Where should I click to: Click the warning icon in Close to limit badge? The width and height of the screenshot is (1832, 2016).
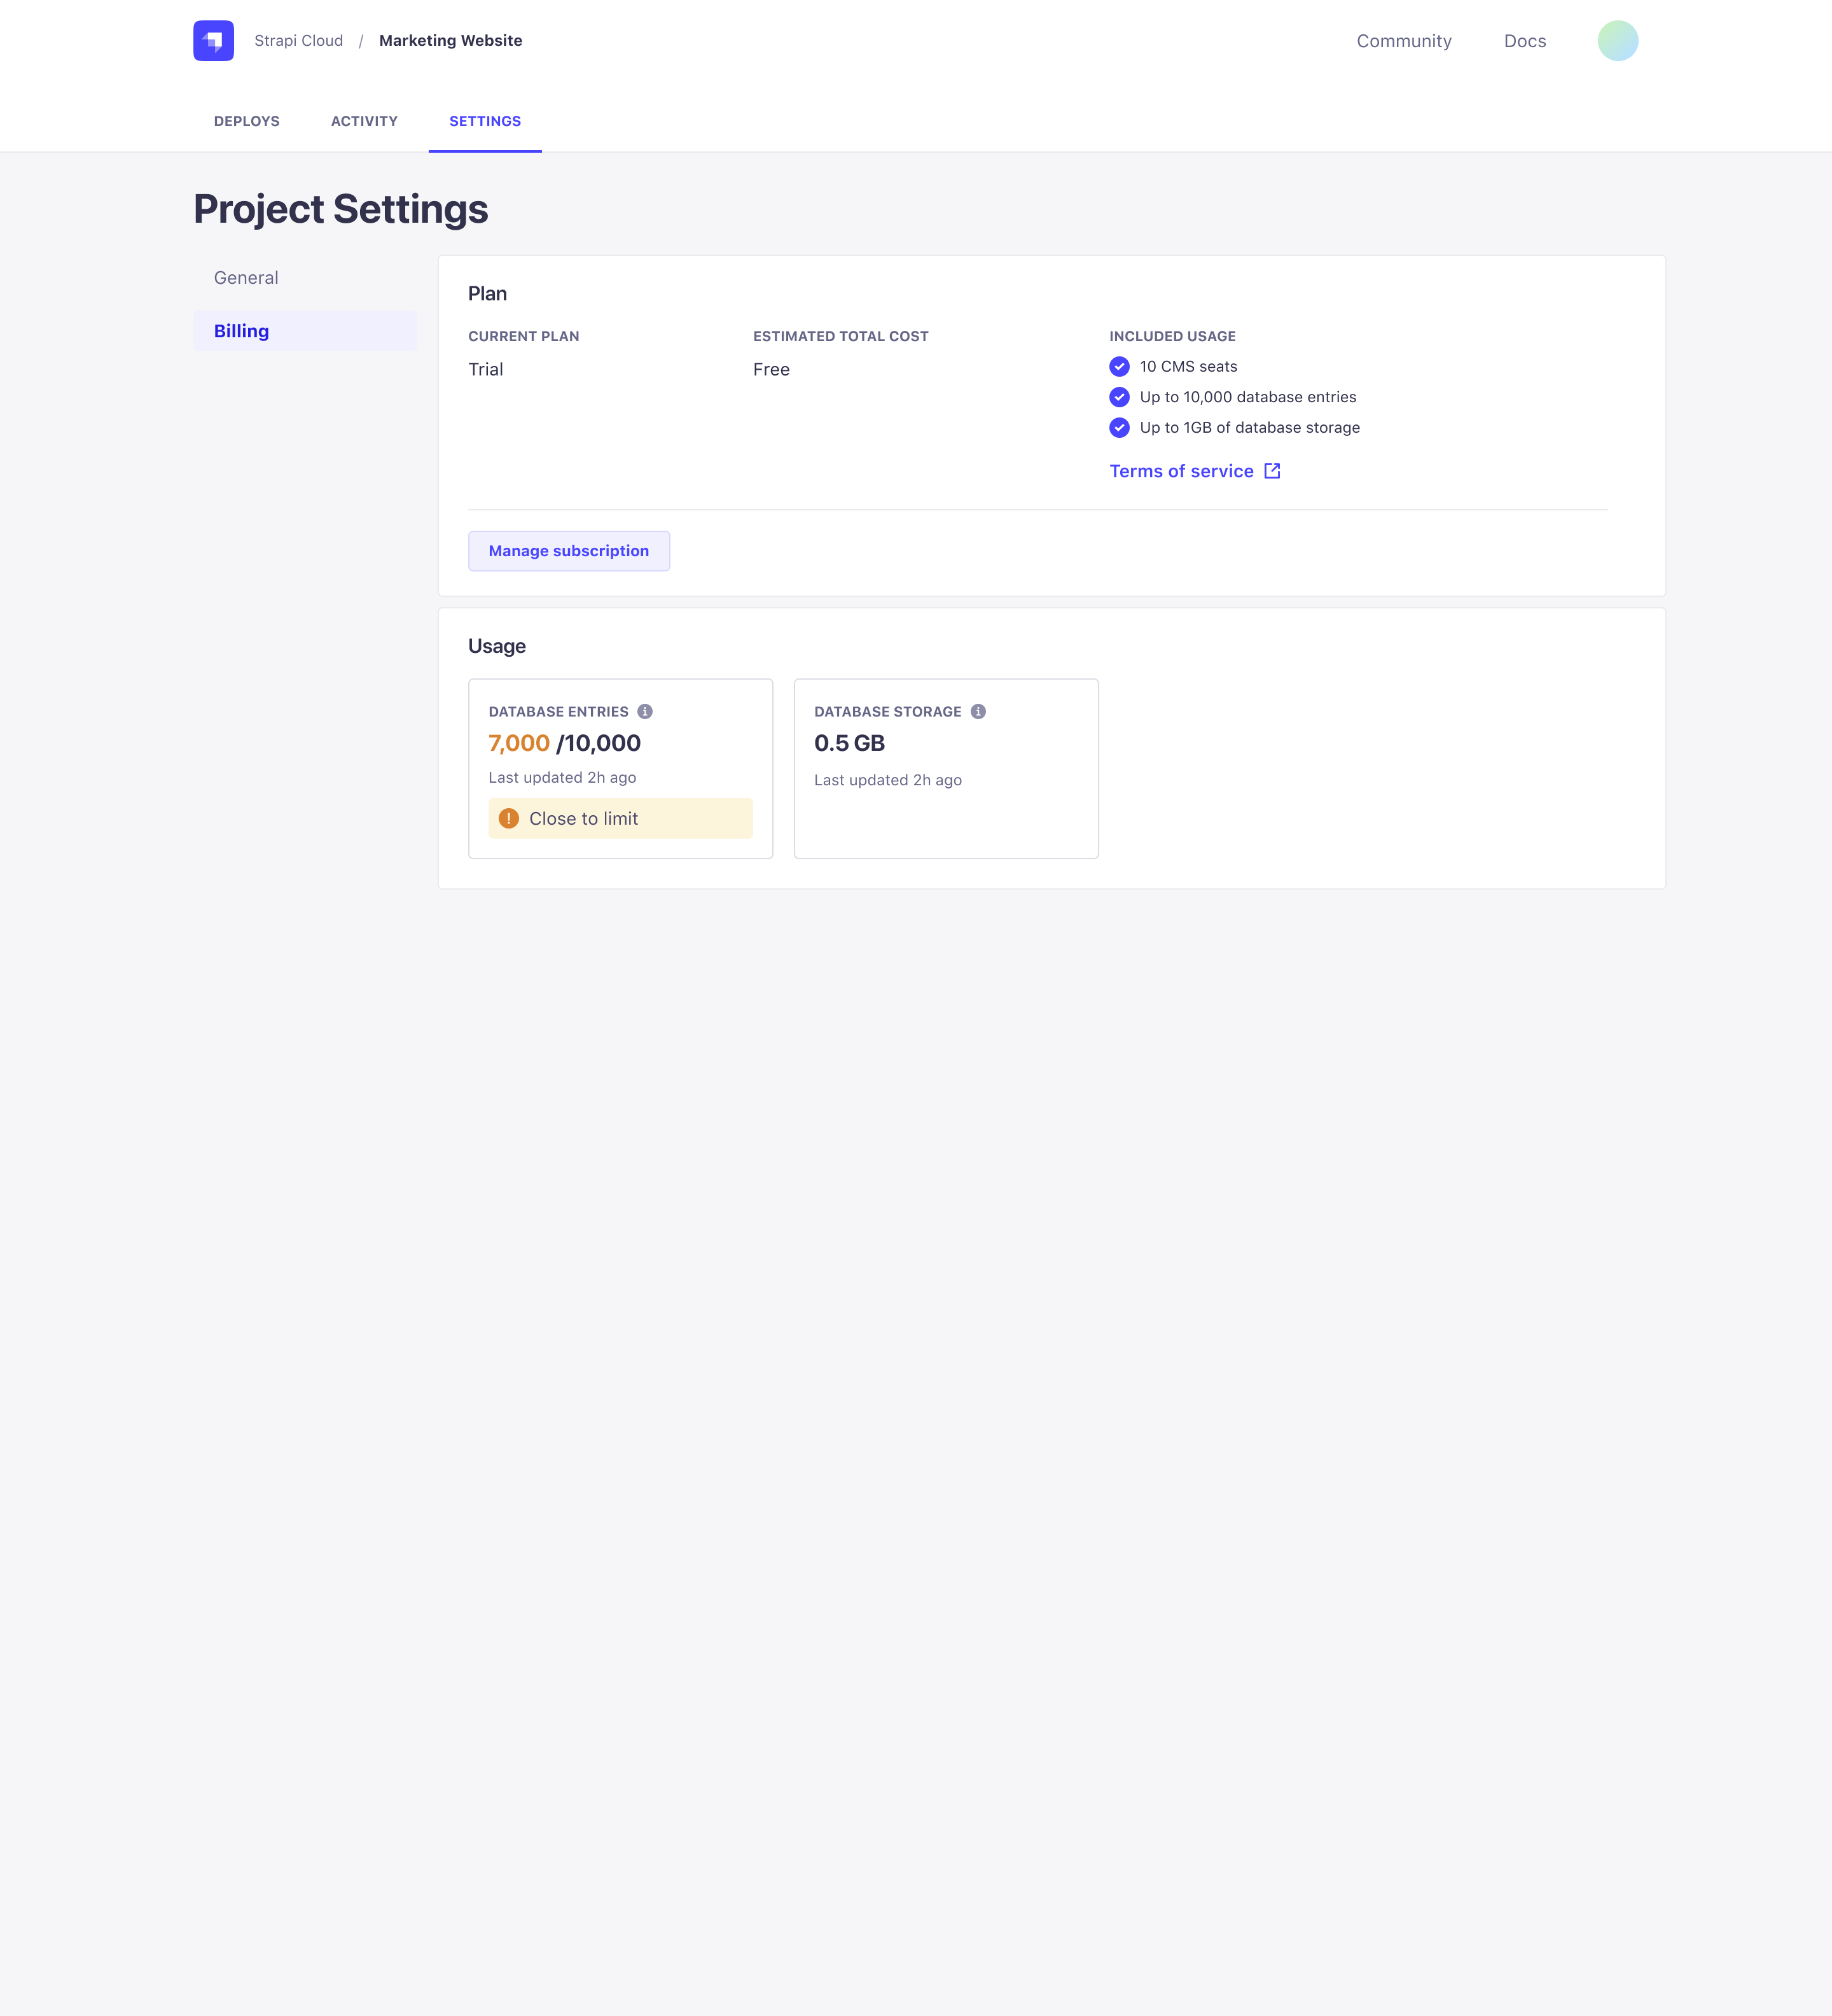(510, 818)
